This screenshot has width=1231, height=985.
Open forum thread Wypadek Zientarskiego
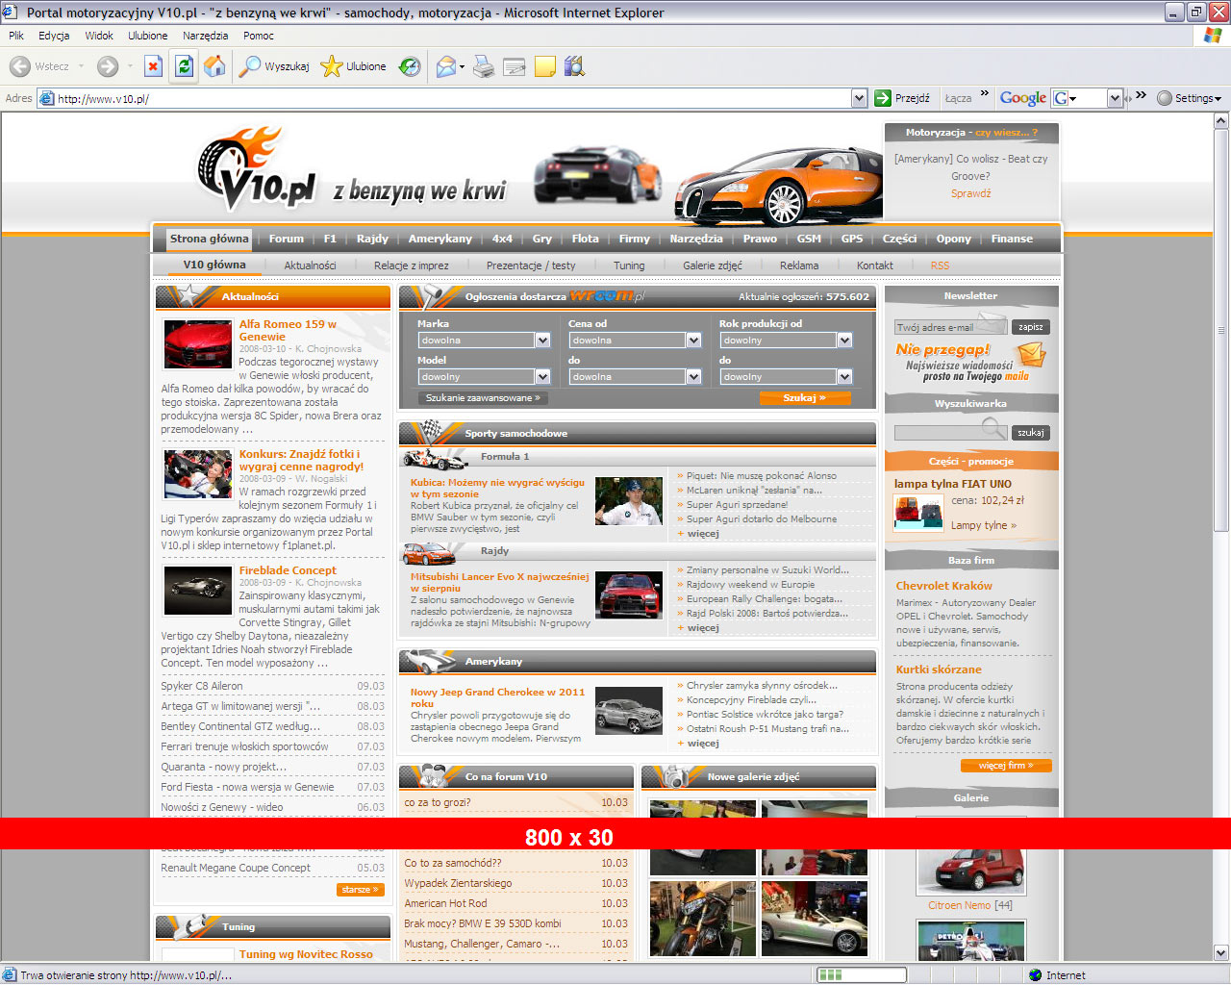point(458,883)
